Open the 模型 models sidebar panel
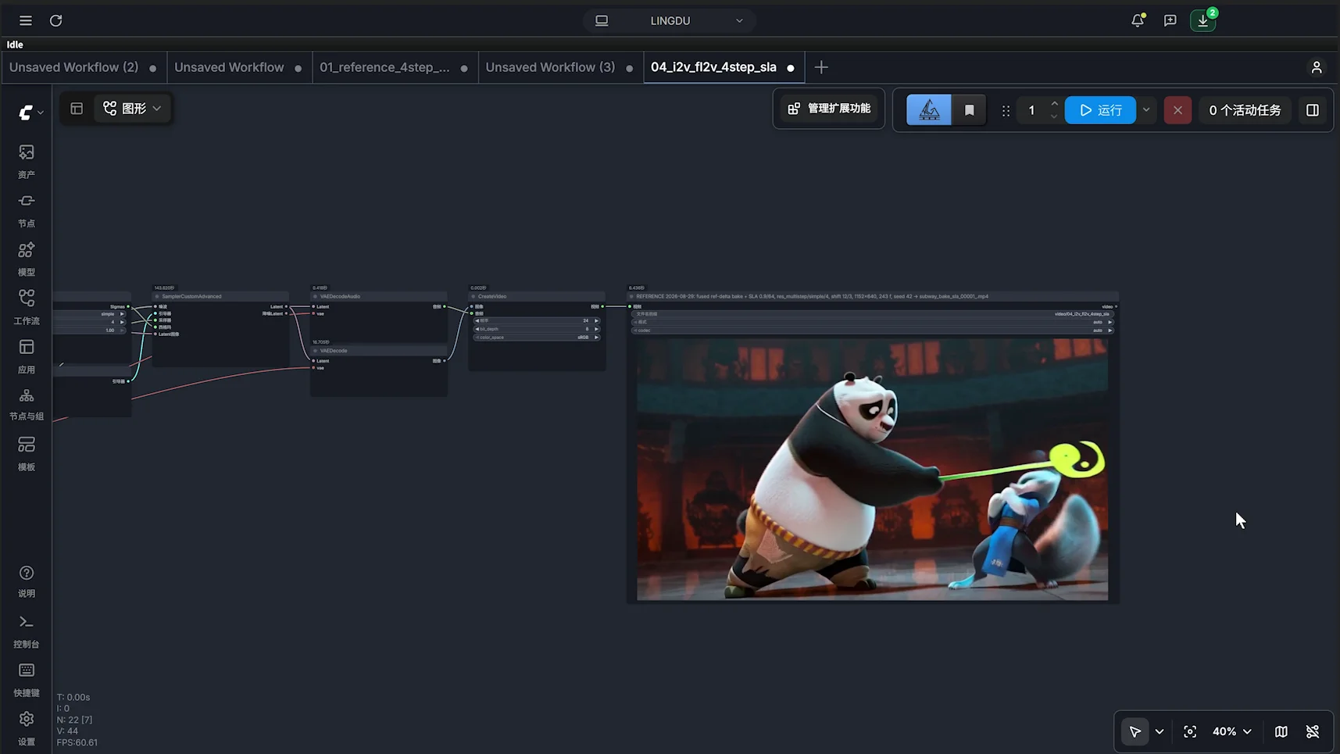1340x754 pixels. 27,259
